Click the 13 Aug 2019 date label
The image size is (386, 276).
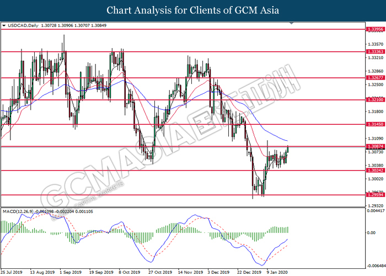42,272
